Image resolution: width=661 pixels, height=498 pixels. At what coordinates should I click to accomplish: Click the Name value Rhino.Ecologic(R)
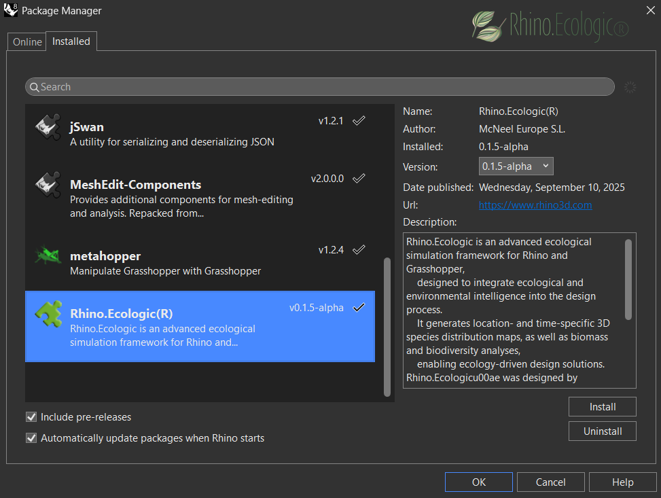[518, 111]
